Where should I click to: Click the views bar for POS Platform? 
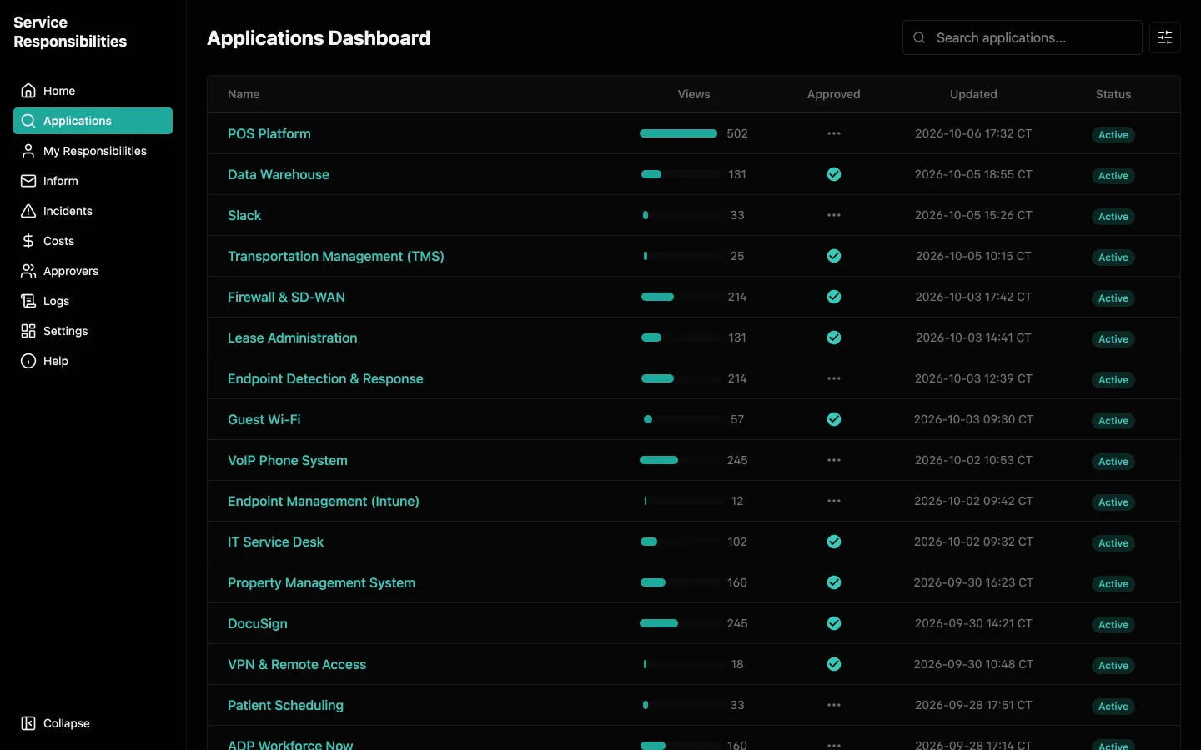679,133
